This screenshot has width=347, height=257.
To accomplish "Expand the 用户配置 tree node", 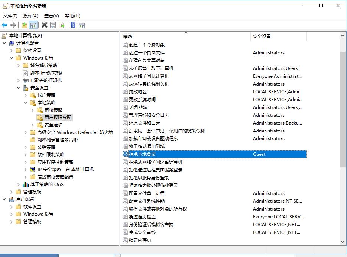I will (4, 199).
